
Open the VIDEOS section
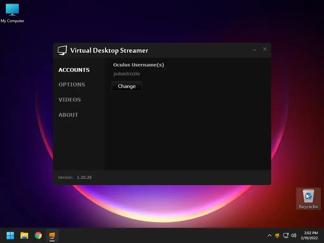click(70, 100)
